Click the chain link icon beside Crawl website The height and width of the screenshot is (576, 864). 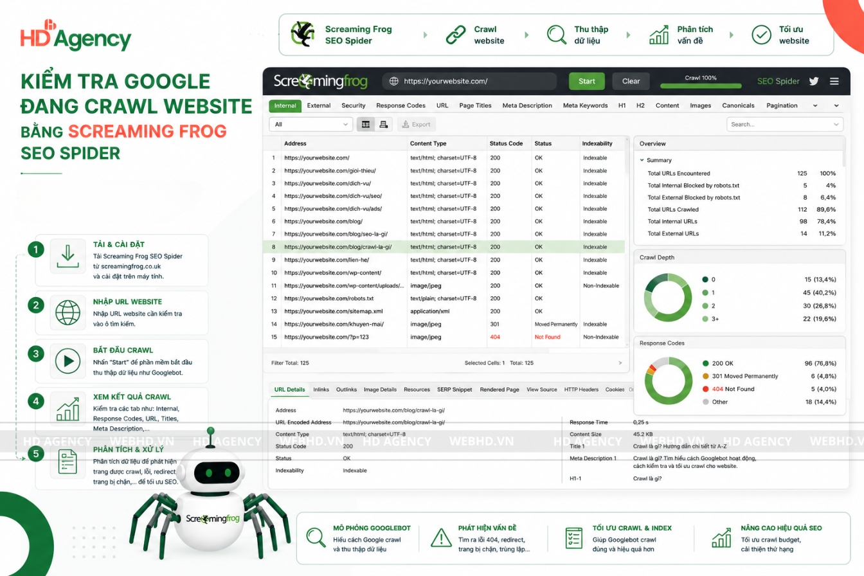(x=456, y=35)
